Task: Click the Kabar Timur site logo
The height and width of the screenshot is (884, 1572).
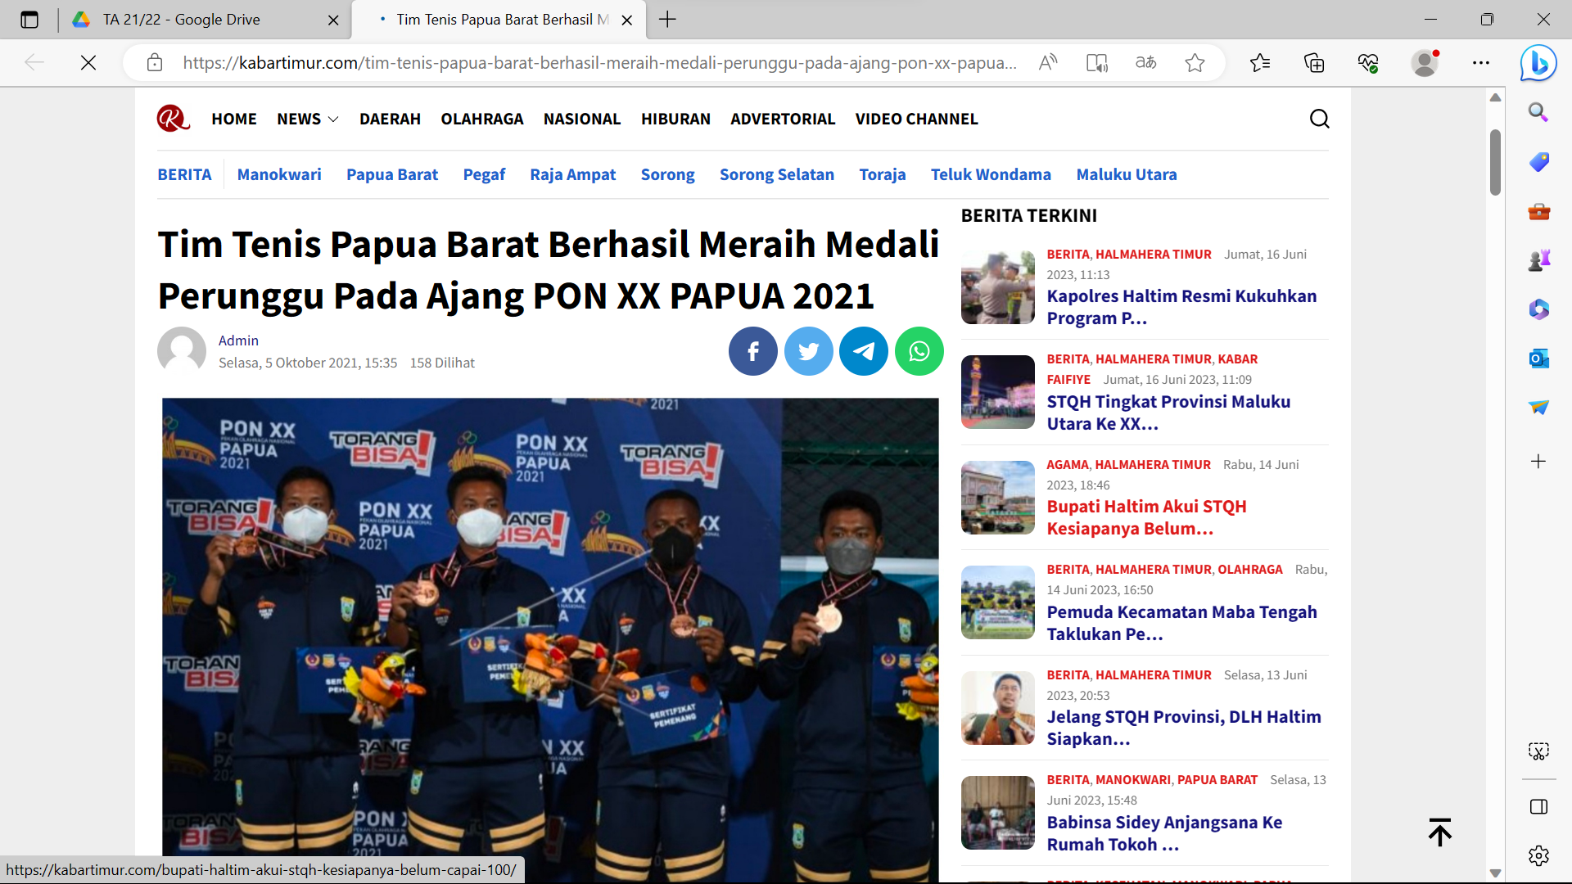Action: (x=173, y=119)
